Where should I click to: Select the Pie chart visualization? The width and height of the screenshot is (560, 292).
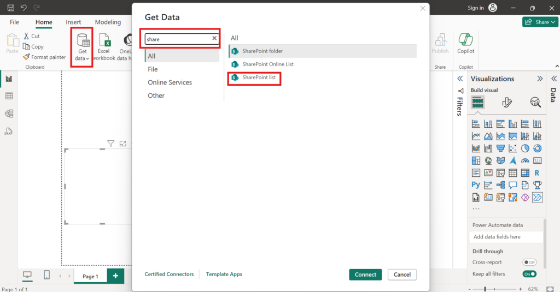point(525,148)
